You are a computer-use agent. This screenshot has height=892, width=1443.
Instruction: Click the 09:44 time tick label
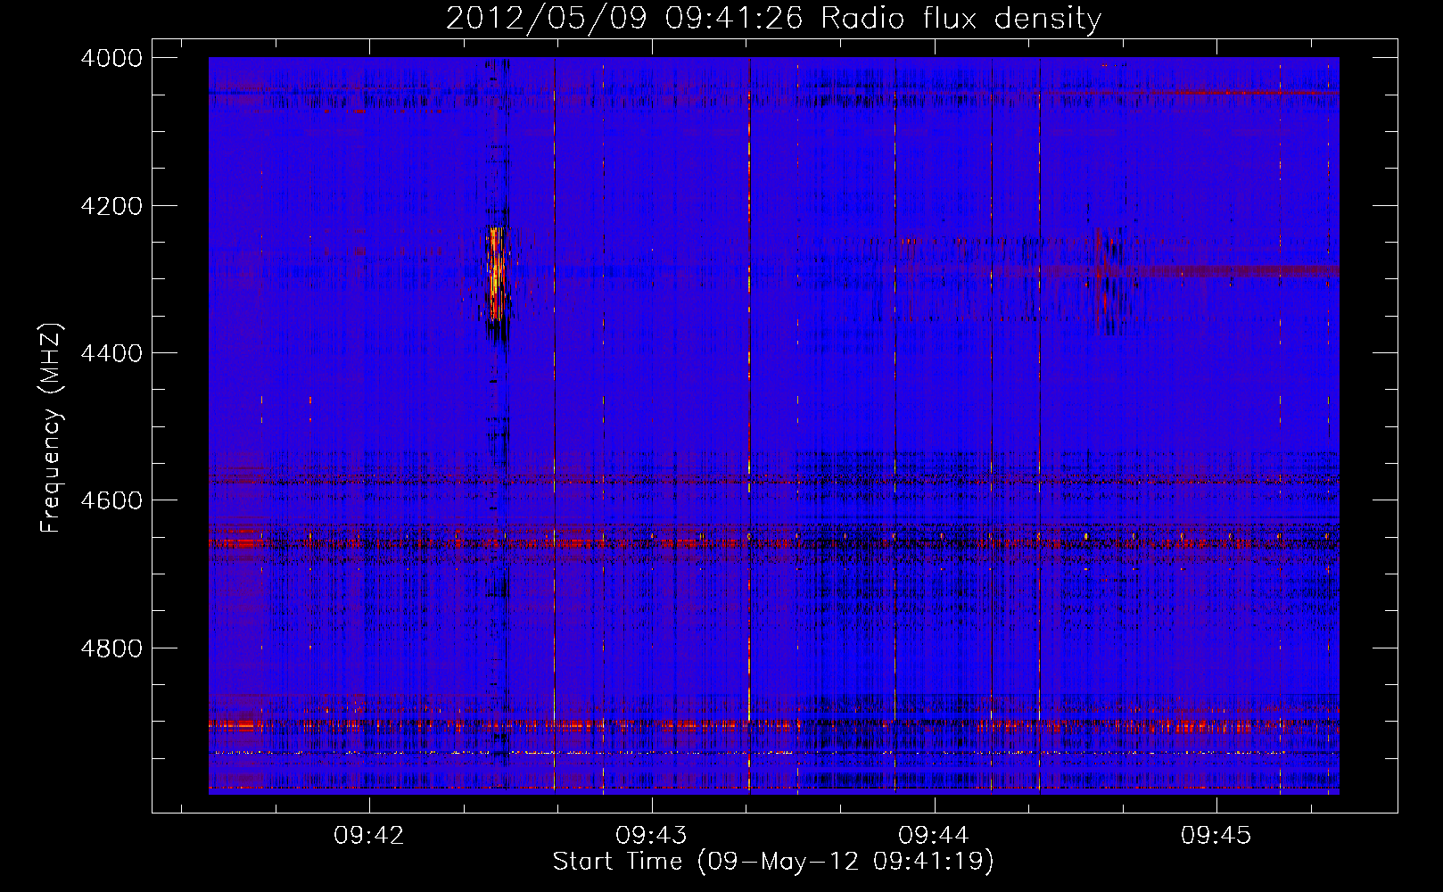tap(934, 836)
